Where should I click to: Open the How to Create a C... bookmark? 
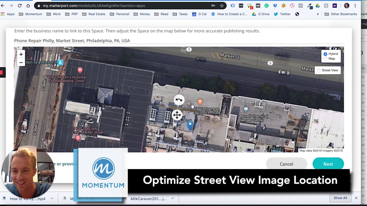(x=229, y=14)
